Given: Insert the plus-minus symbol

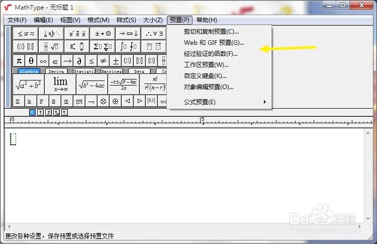Looking at the screenshot, I should (116, 61).
